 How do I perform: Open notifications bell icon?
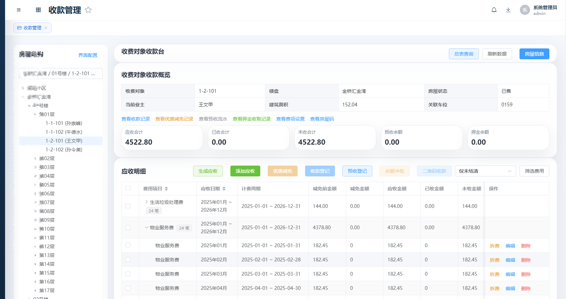pyautogui.click(x=494, y=10)
